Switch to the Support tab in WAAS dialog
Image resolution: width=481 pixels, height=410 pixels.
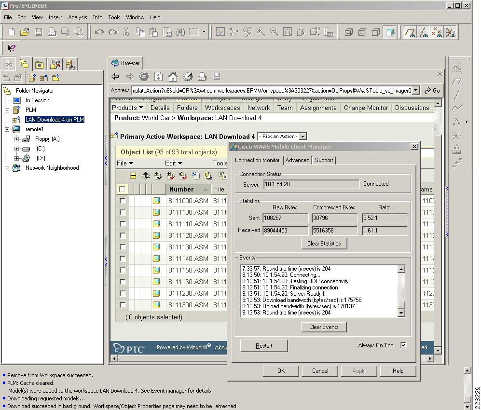coord(324,160)
